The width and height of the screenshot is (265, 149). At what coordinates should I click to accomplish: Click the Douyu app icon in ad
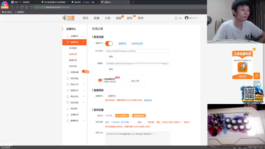(242, 67)
